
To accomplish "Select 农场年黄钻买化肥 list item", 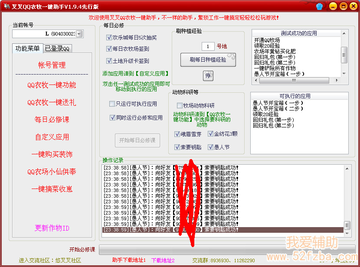I will (x=275, y=52).
